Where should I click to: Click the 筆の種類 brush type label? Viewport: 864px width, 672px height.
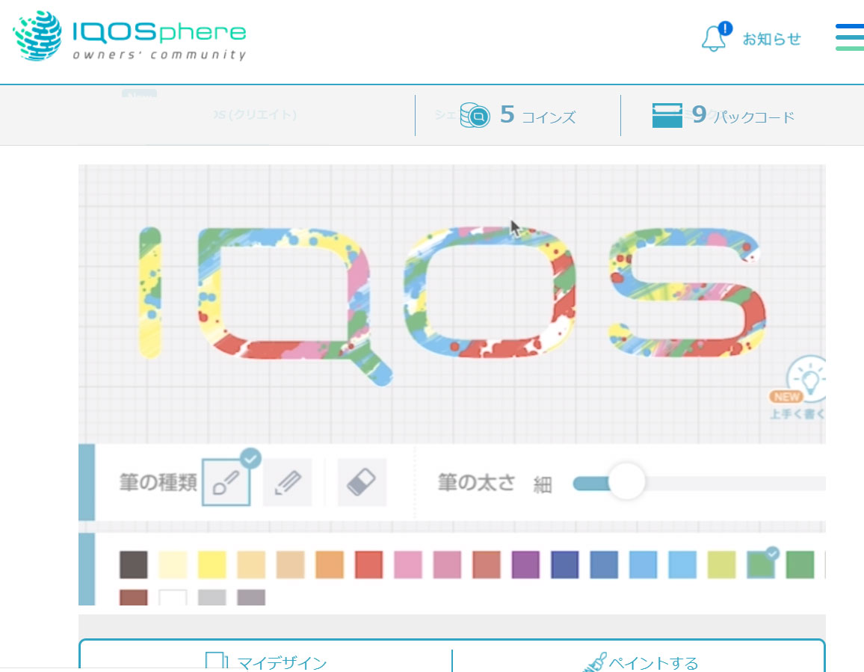[158, 482]
